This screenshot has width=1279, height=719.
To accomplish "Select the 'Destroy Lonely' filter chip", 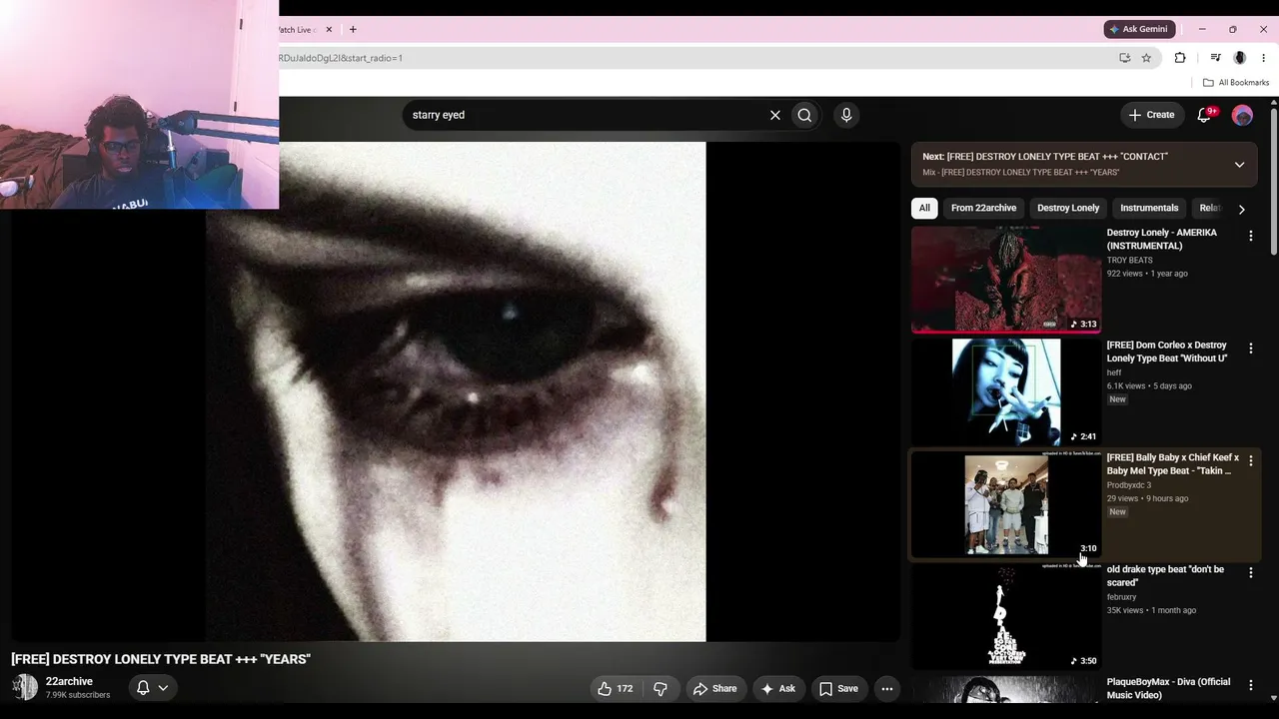I will click(x=1068, y=208).
